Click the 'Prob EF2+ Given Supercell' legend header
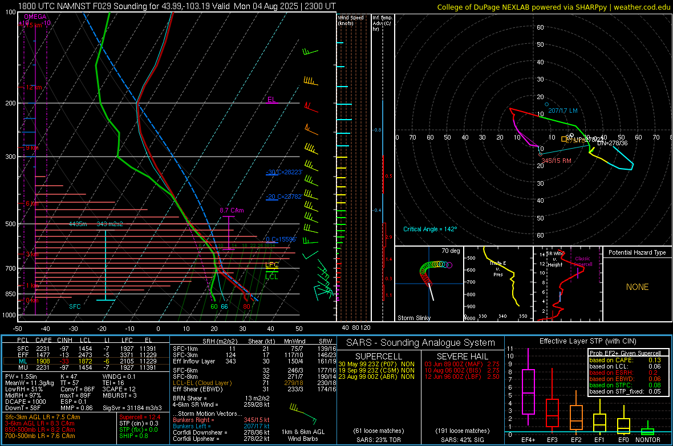This screenshot has width=673, height=446. [625, 353]
